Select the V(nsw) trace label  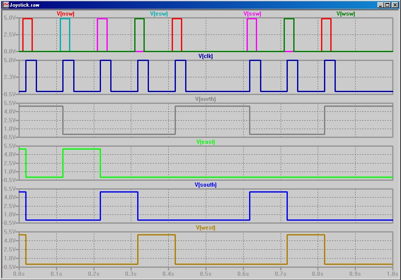point(66,14)
